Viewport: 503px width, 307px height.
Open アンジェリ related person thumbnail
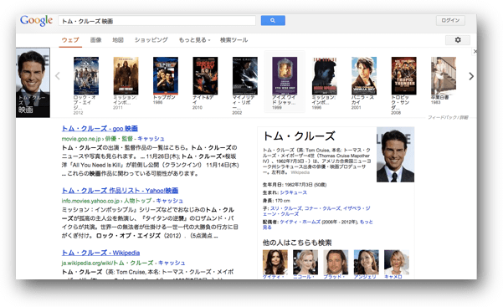(366, 263)
